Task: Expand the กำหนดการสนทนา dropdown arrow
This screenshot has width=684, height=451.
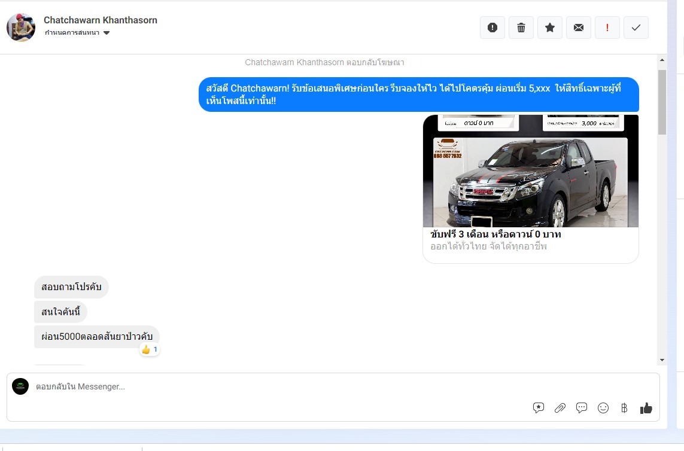Action: click(x=107, y=33)
